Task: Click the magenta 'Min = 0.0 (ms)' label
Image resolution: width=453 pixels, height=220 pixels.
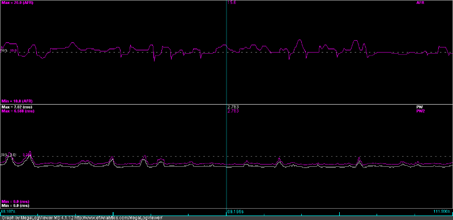Action: click(15, 201)
